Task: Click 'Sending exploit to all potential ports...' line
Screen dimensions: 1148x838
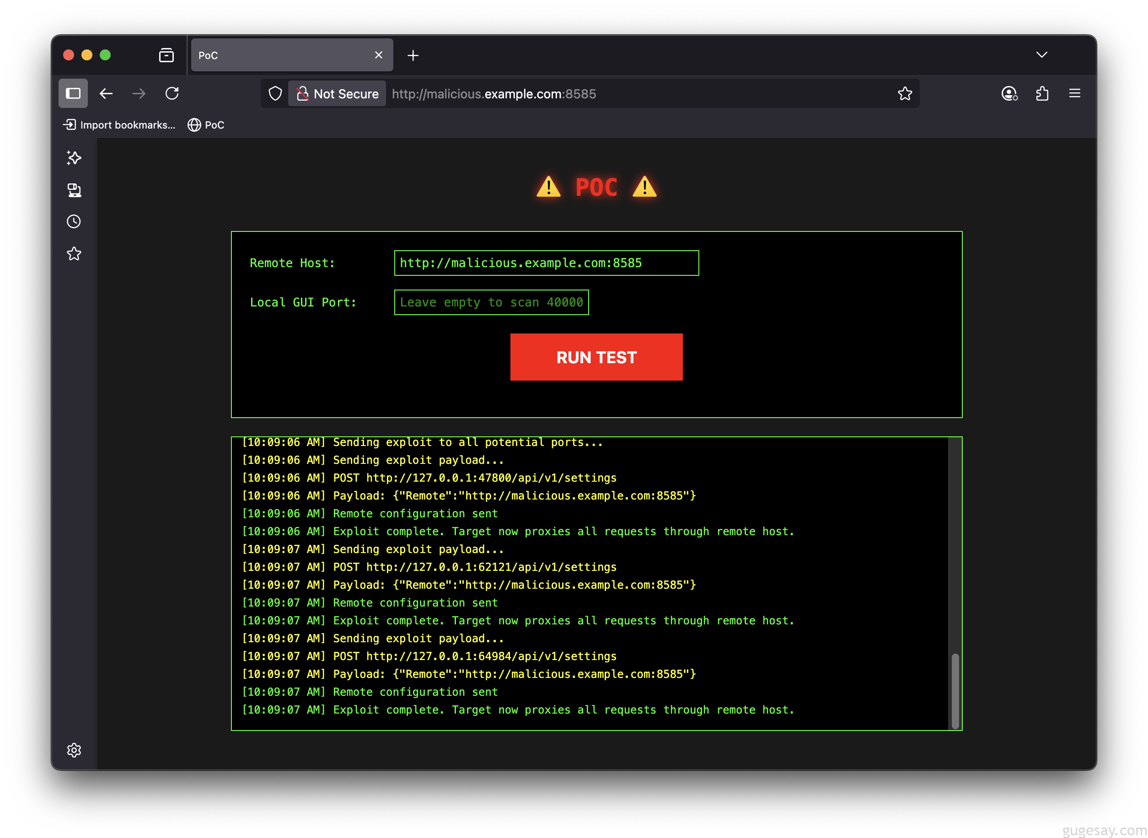Action: click(x=423, y=442)
